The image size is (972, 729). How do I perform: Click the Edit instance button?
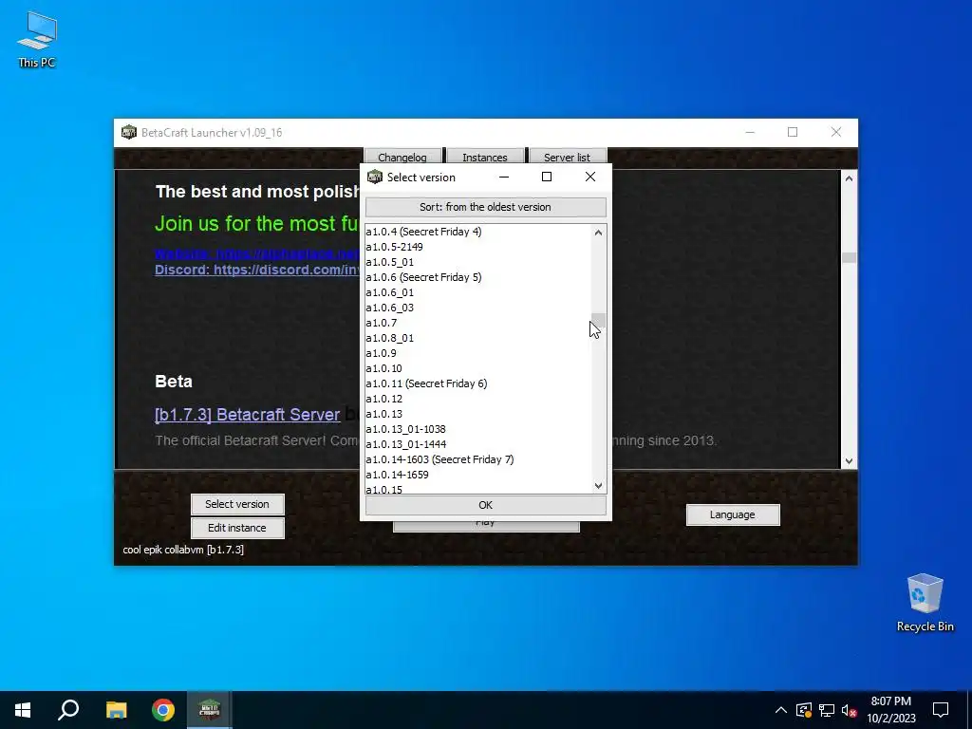pyautogui.click(x=237, y=528)
